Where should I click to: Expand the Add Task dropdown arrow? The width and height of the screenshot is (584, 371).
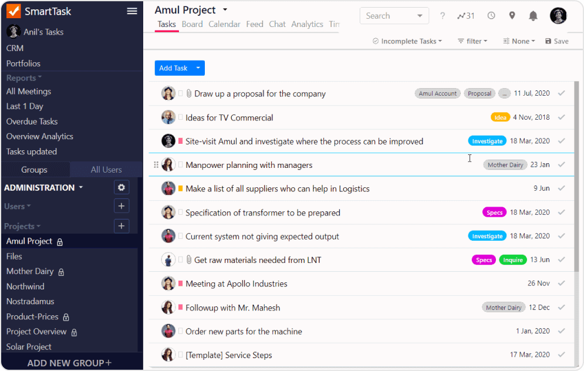(x=198, y=68)
